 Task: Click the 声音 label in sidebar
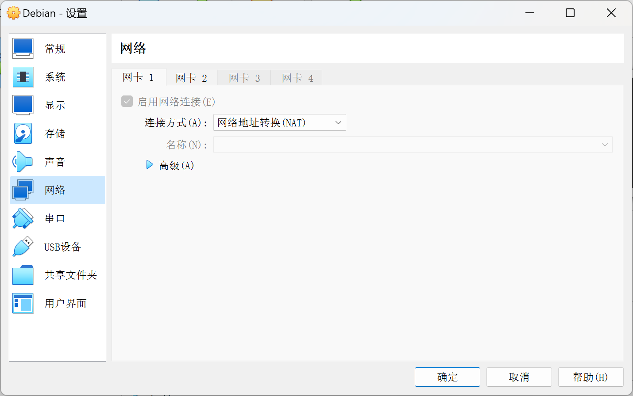[55, 162]
